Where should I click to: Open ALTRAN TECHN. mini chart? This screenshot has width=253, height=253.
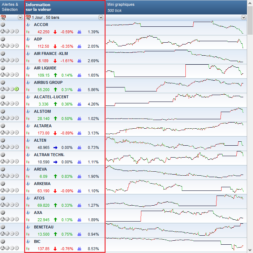click(x=176, y=158)
